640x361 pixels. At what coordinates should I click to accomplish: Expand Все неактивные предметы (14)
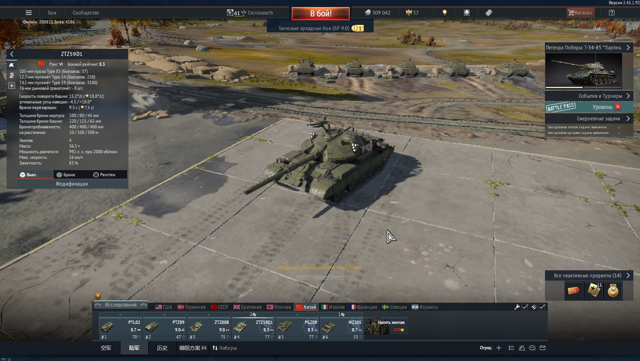point(589,275)
